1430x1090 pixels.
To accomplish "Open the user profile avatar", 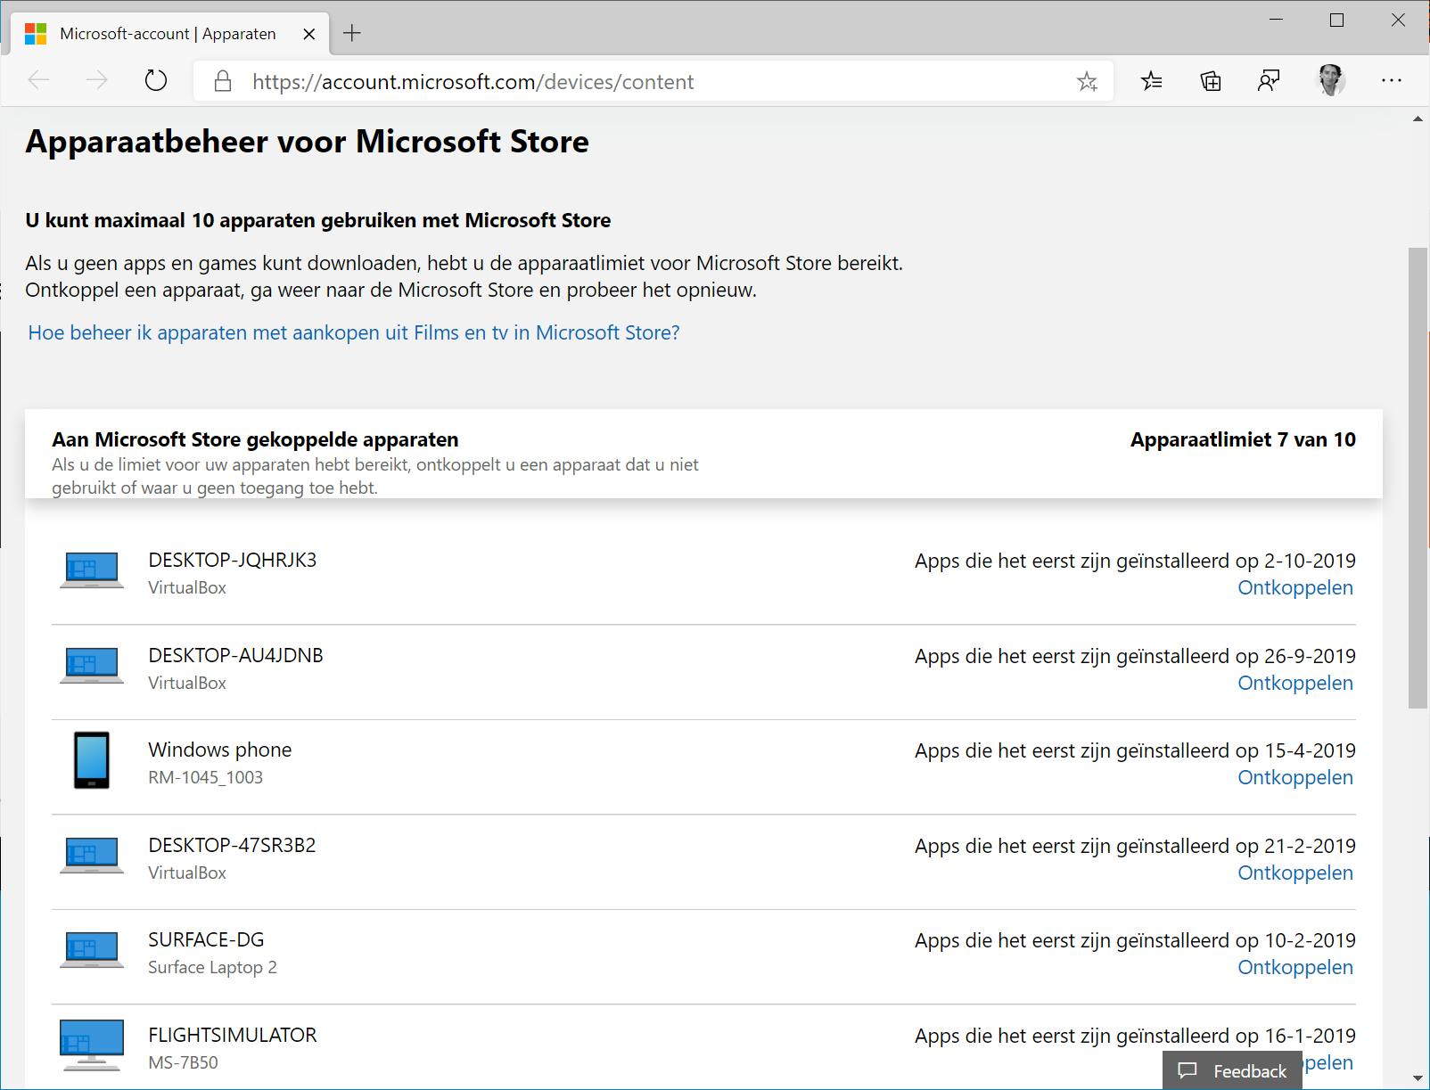I will [1331, 81].
